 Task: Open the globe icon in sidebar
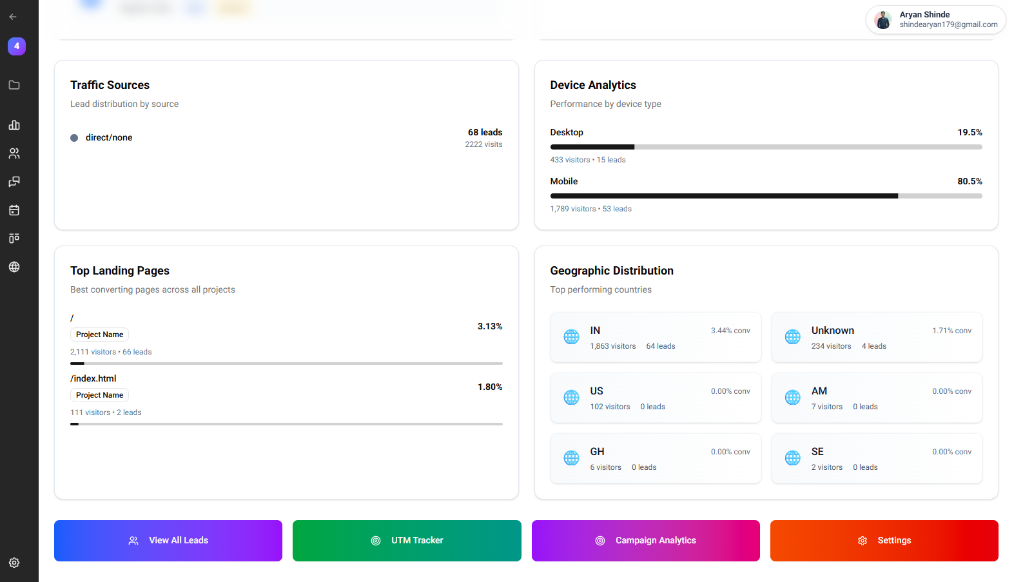point(14,267)
